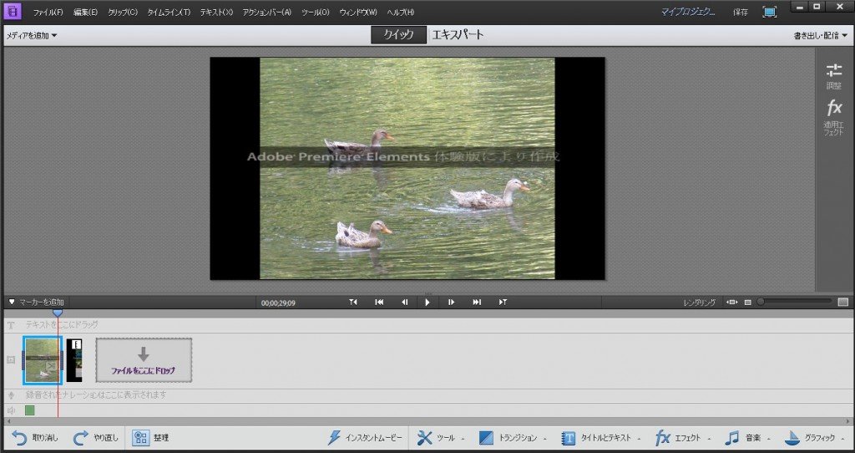Viewport: 855px width, 453px height.
Task: Open the ツール tools panel
Action: (x=441, y=438)
